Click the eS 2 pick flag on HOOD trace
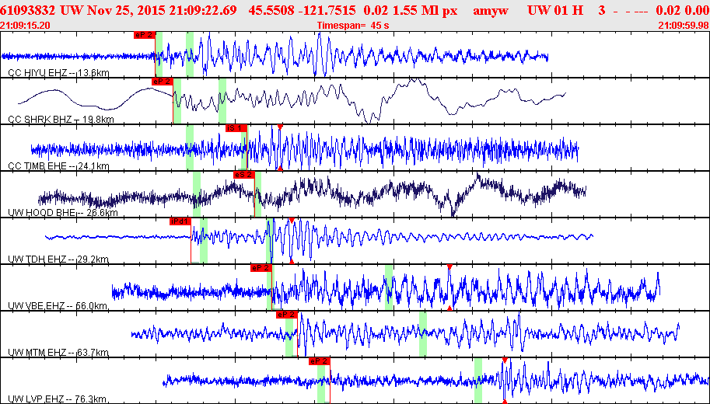 coord(244,175)
